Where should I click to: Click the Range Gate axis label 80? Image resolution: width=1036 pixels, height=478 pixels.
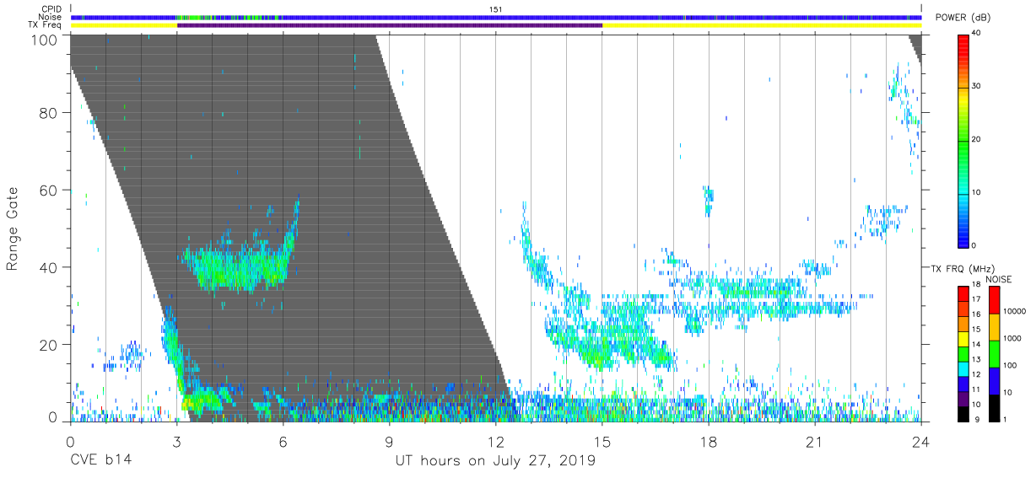[x=50, y=112]
